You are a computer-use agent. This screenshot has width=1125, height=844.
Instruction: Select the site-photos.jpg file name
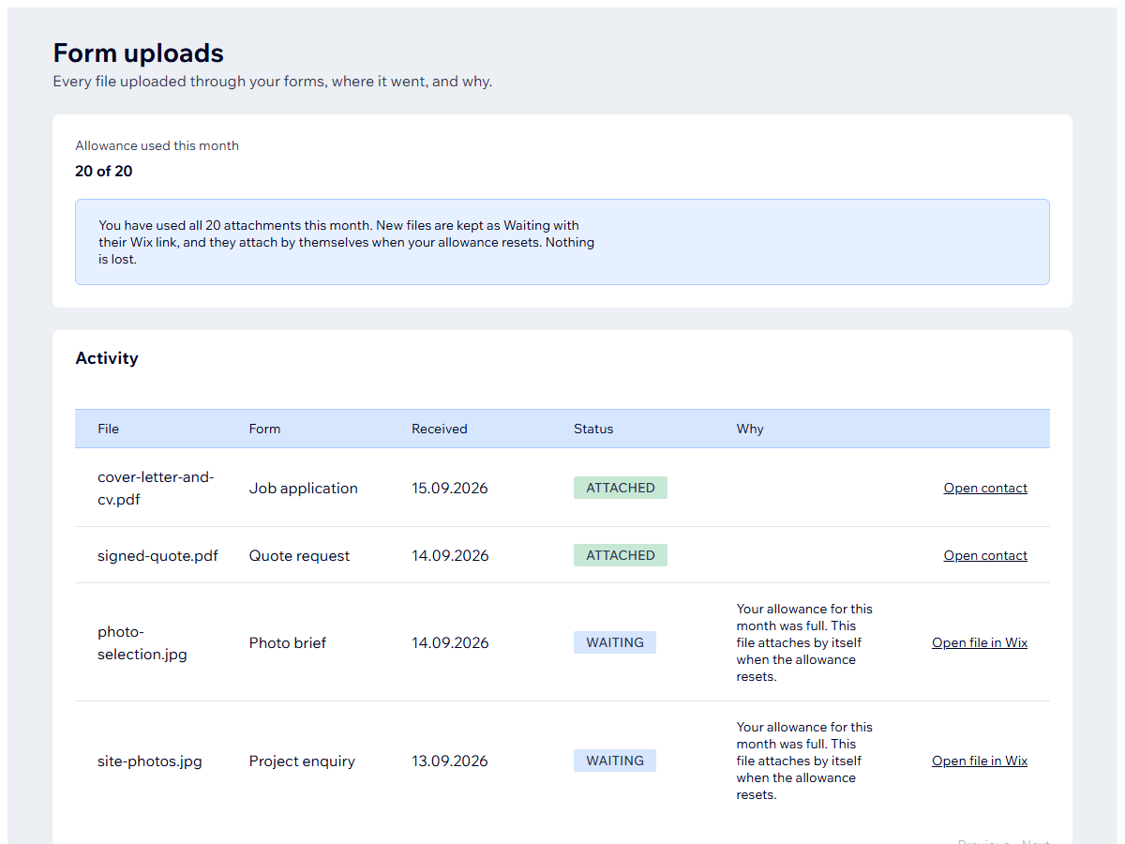coord(150,761)
